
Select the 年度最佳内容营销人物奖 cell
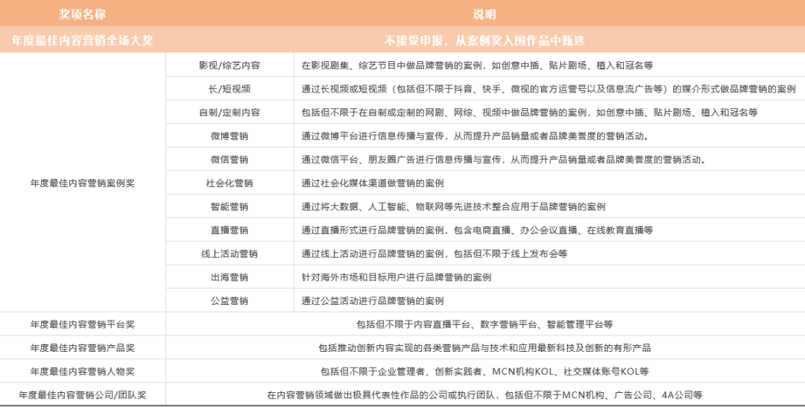(82, 371)
